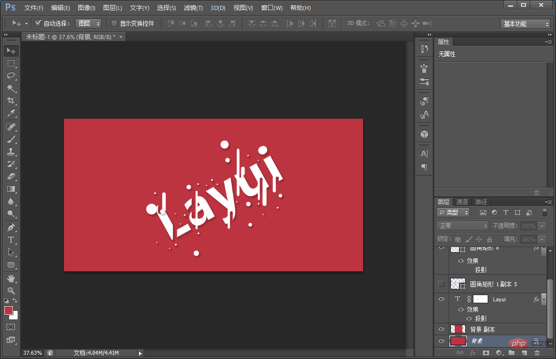Select the Pen tool
The width and height of the screenshot is (556, 359).
(x=11, y=227)
